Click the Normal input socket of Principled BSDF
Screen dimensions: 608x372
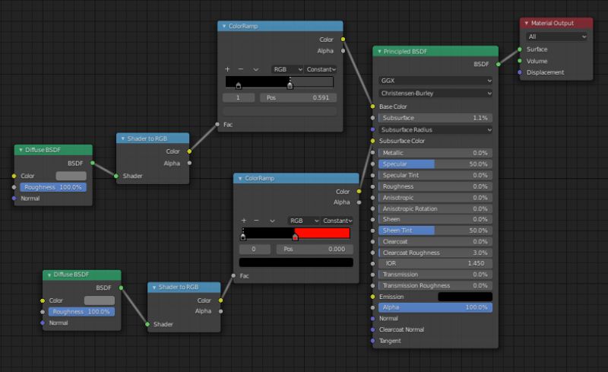pyautogui.click(x=372, y=319)
